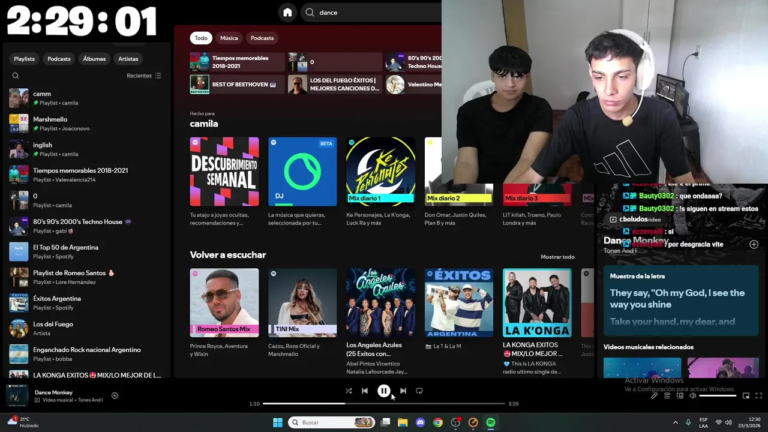Open the Windows Start menu

coord(277,422)
